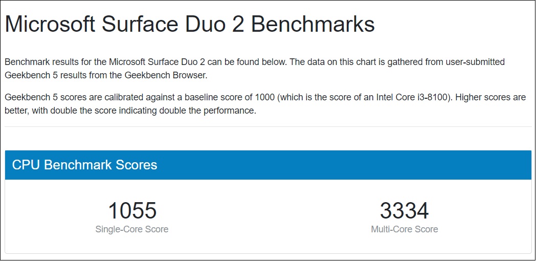Click the Single-Core Score label
This screenshot has width=536, height=261.
(x=132, y=229)
